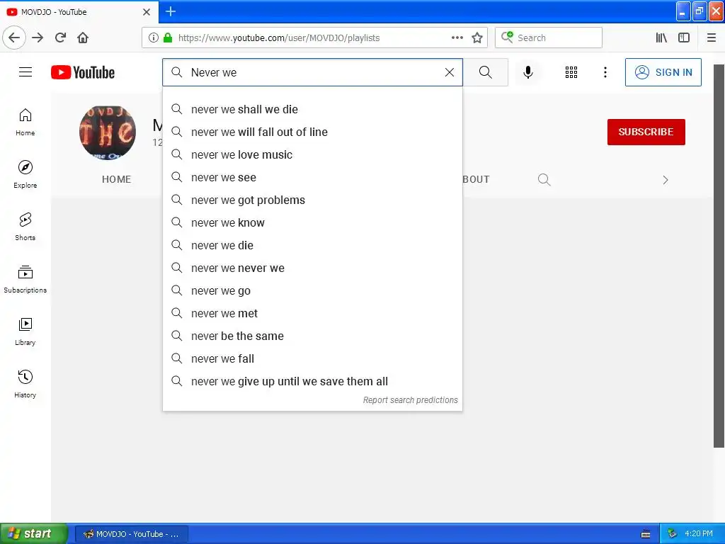This screenshot has height=544, width=725.
Task: Open History in sidebar
Action: point(25,384)
